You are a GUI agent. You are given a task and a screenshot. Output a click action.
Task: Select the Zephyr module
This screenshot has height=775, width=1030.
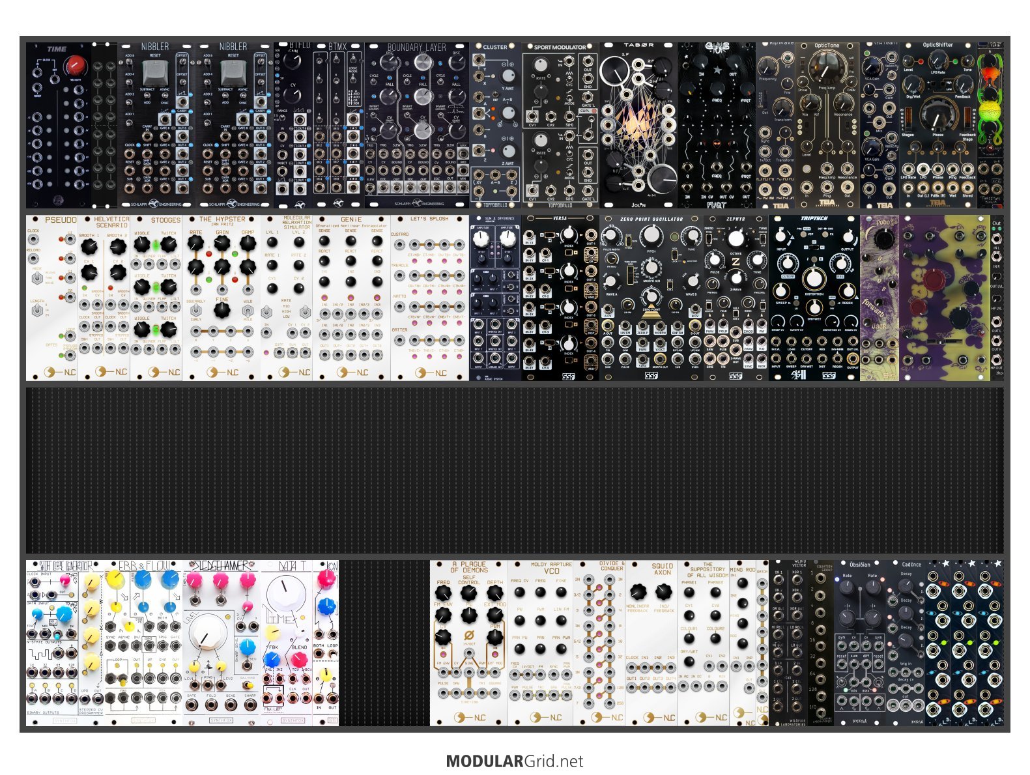point(736,298)
